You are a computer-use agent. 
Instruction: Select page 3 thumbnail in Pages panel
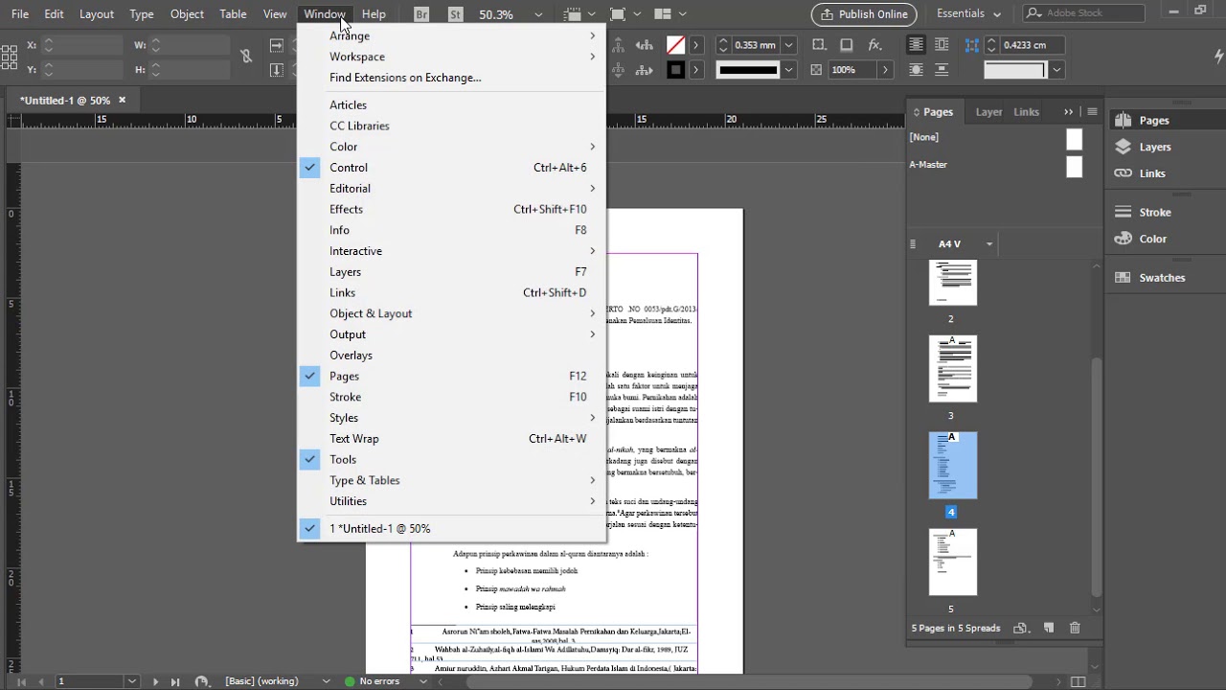point(953,369)
